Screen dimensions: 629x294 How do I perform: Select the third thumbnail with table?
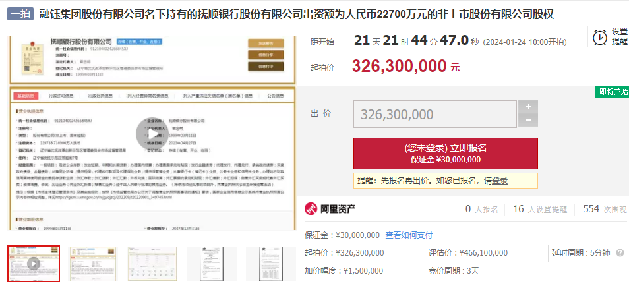coord(152,264)
